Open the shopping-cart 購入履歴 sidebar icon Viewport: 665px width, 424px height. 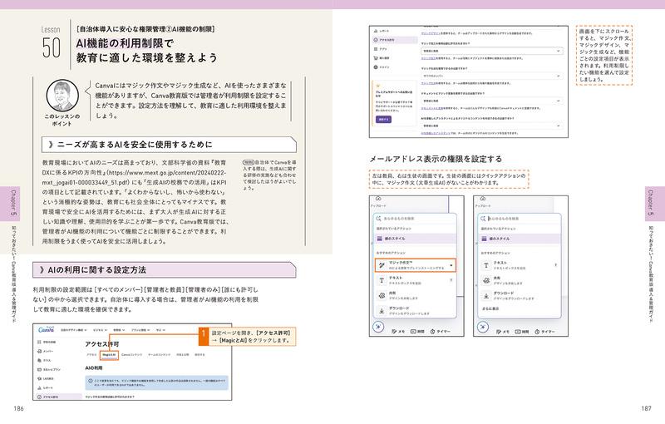pos(376,58)
